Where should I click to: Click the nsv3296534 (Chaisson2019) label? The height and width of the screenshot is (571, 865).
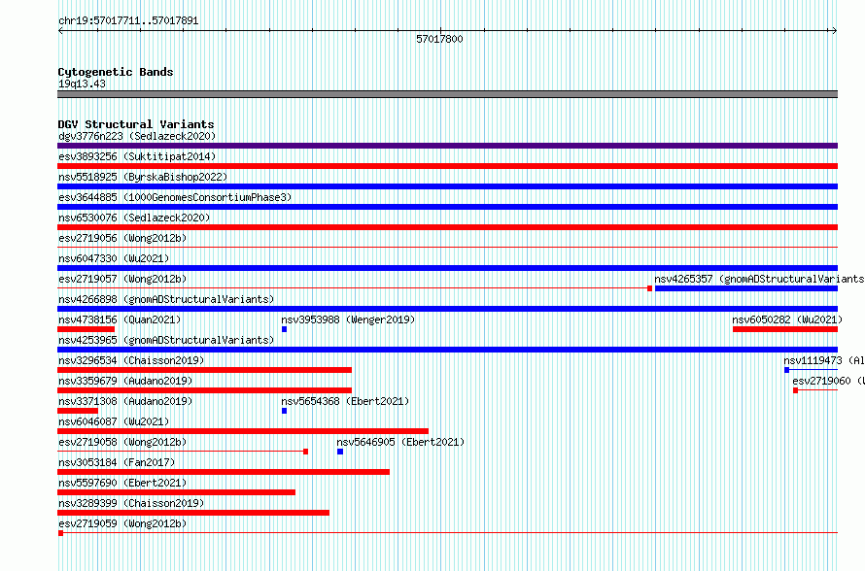tap(131, 360)
